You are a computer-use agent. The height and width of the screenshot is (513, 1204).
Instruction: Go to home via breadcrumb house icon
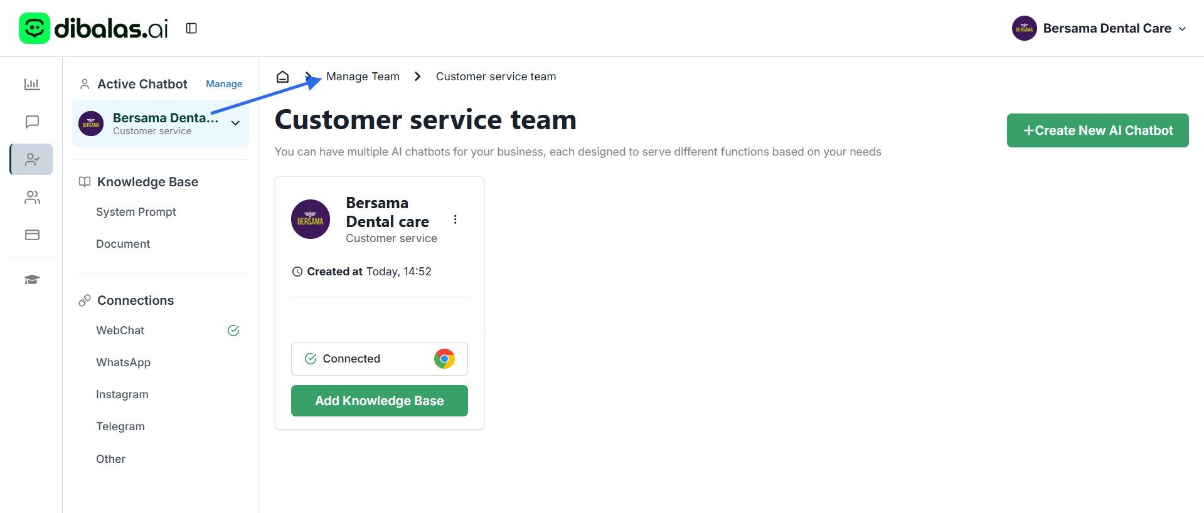coord(282,77)
